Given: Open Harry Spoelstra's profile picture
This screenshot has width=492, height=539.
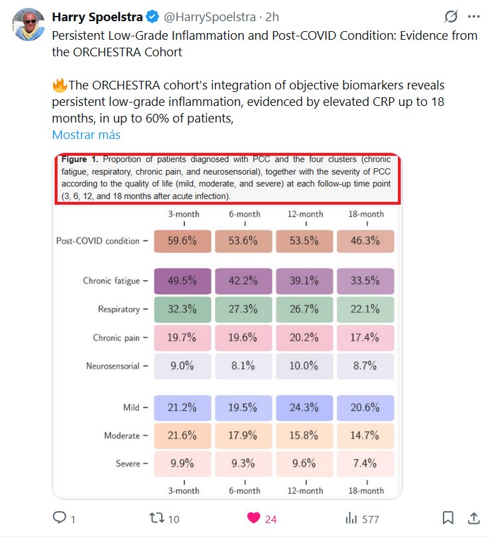Looking at the screenshot, I should click(27, 25).
